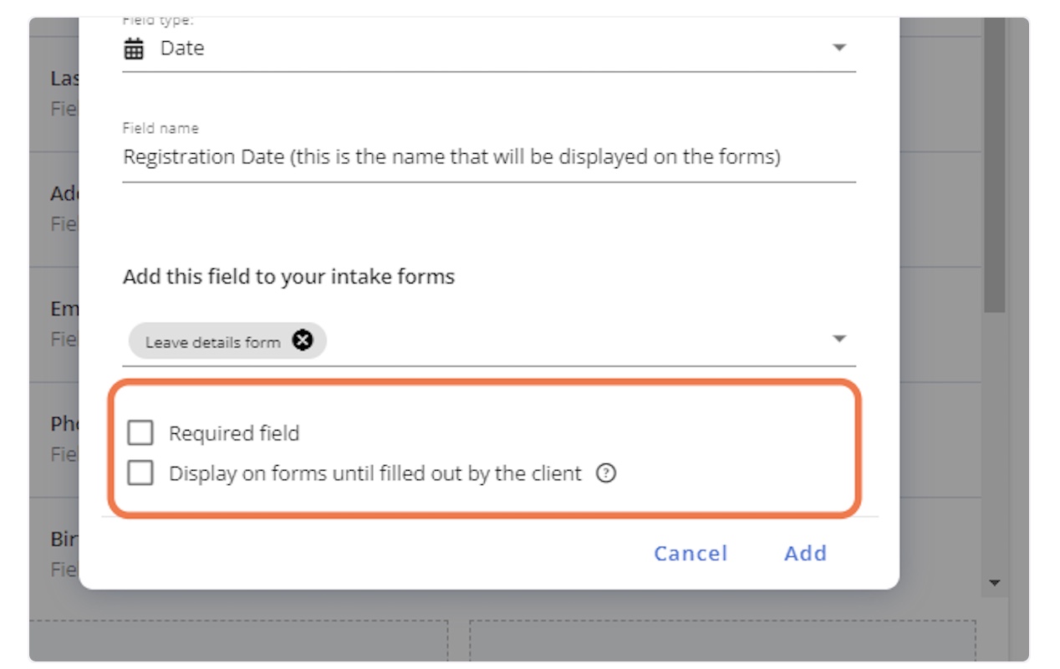Click the scrollbar down arrow
Viewport: 1060px width, 669px height.
tap(994, 583)
